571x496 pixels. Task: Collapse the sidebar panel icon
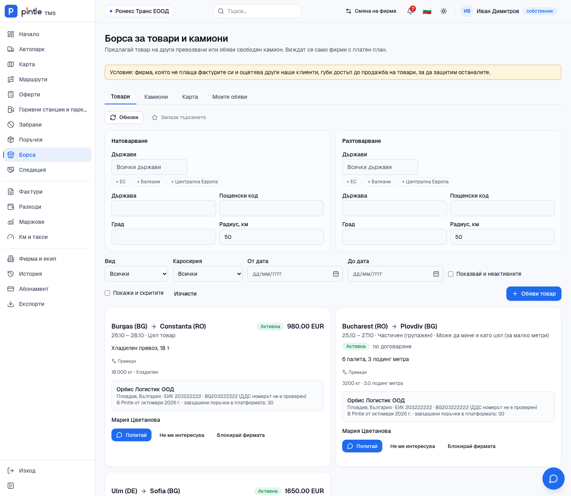point(11,486)
